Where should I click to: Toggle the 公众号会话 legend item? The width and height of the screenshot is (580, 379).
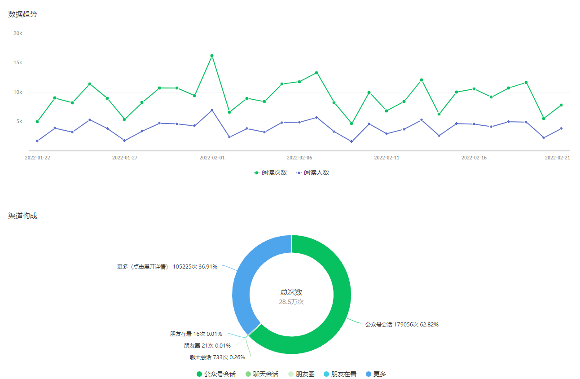tap(216, 374)
